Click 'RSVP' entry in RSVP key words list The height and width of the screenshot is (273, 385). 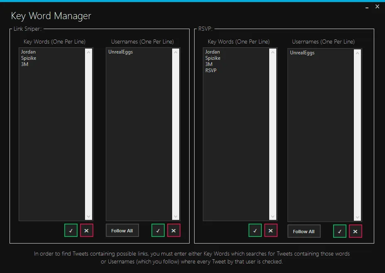click(211, 70)
